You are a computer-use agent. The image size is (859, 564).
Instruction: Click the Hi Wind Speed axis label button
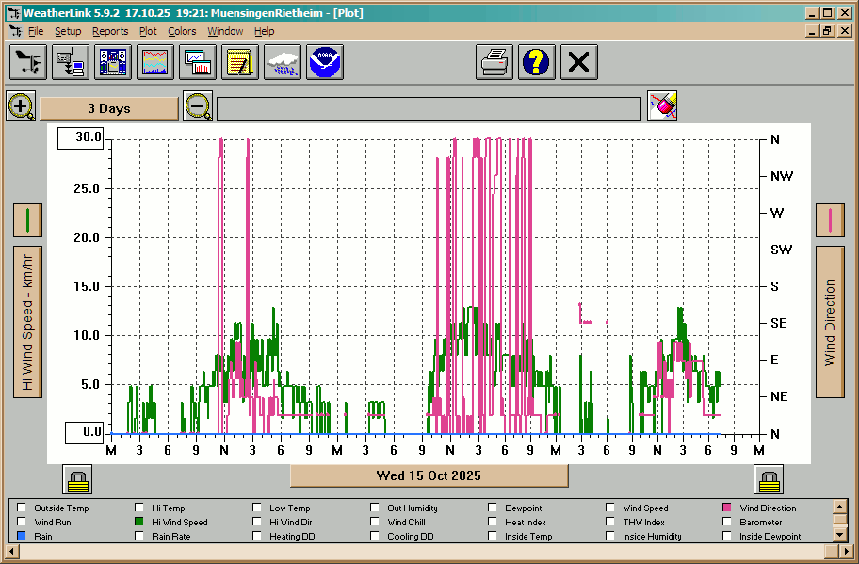[27, 323]
